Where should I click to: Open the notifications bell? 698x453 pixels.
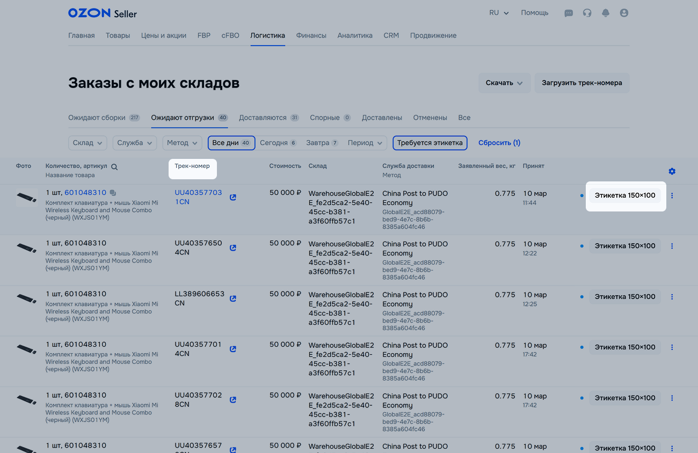(606, 13)
